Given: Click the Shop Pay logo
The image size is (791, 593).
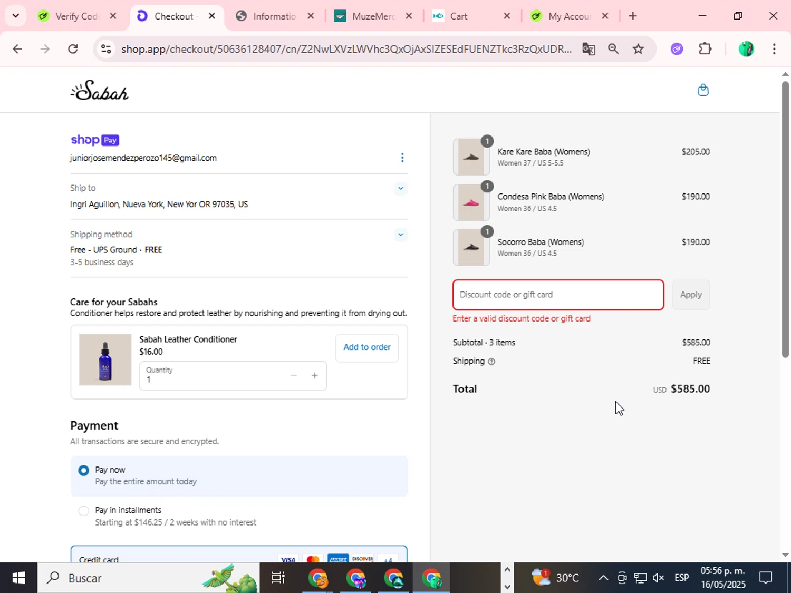Looking at the screenshot, I should point(95,140).
